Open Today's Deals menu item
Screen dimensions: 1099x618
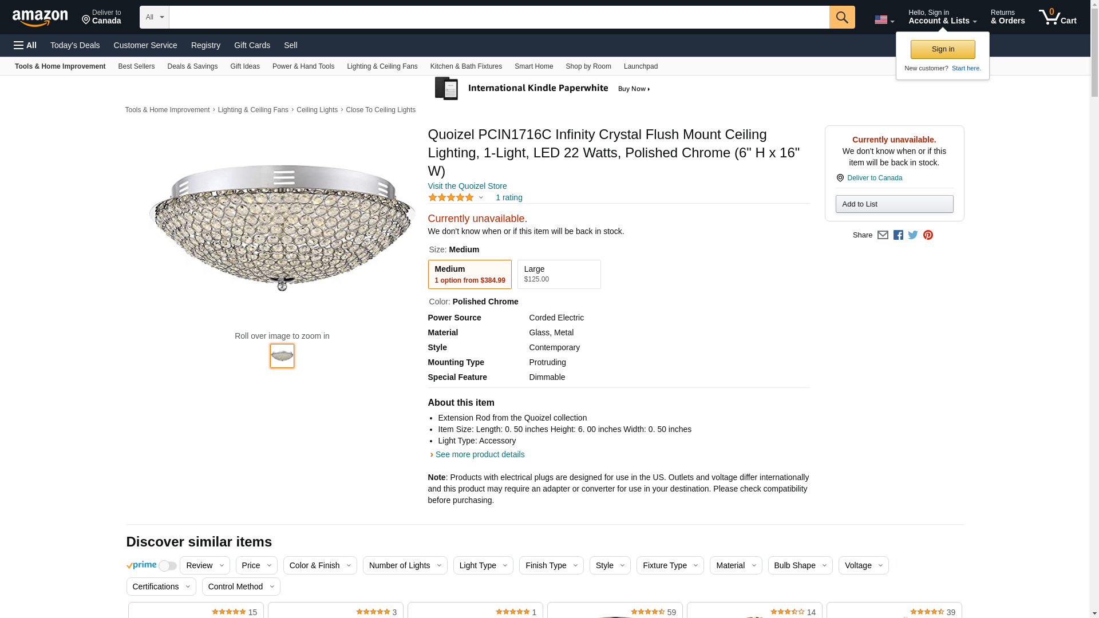pos(75,45)
